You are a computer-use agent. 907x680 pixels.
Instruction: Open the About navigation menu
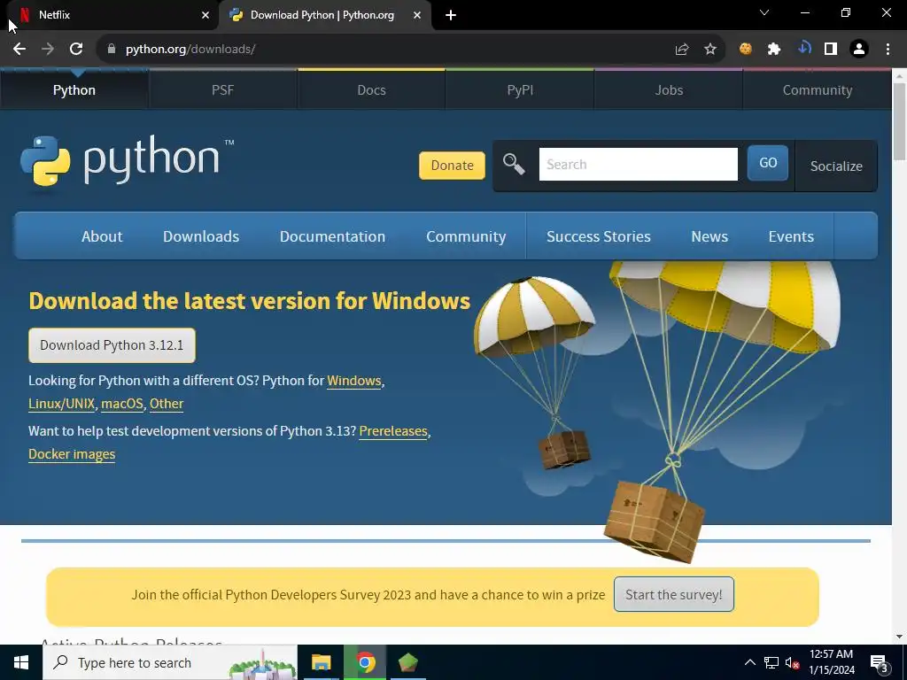click(102, 236)
